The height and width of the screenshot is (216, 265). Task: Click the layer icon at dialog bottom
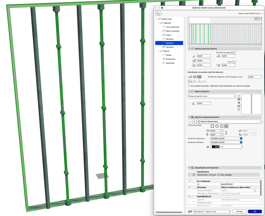pos(190,211)
